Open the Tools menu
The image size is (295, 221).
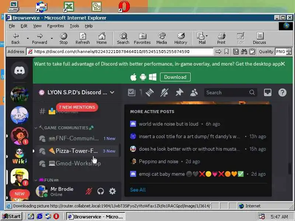tap(74, 26)
